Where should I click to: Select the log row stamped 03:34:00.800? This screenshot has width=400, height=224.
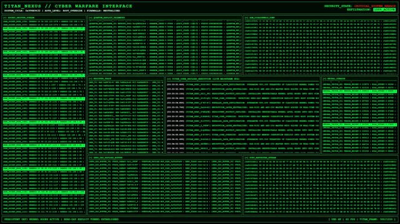[x=243, y=135]
